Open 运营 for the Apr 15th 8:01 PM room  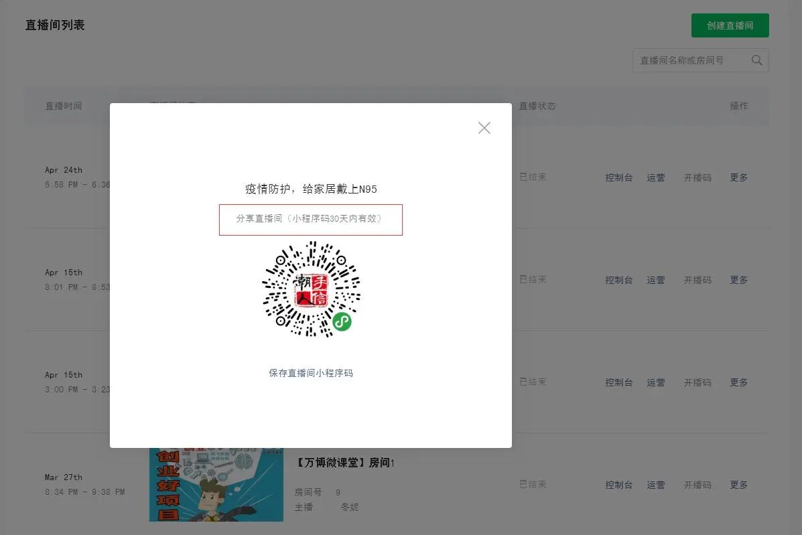click(656, 280)
